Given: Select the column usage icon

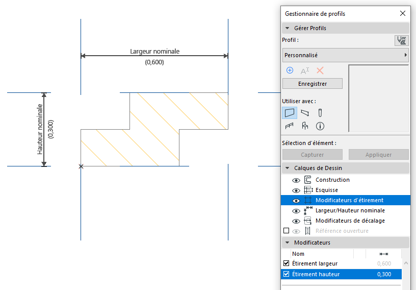Looking at the screenshot, I should click(320, 113).
